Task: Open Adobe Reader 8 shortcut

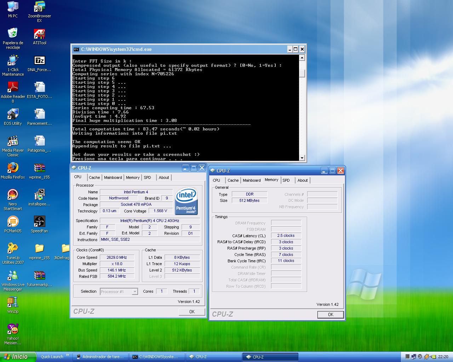Action: 13,92
